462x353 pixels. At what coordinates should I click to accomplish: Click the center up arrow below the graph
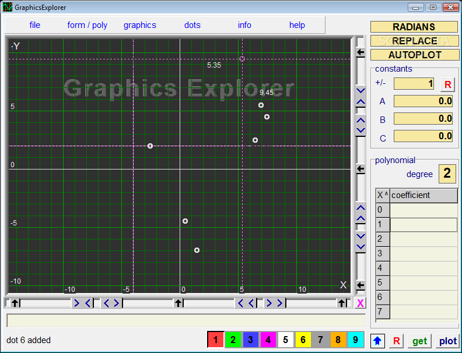click(x=178, y=303)
